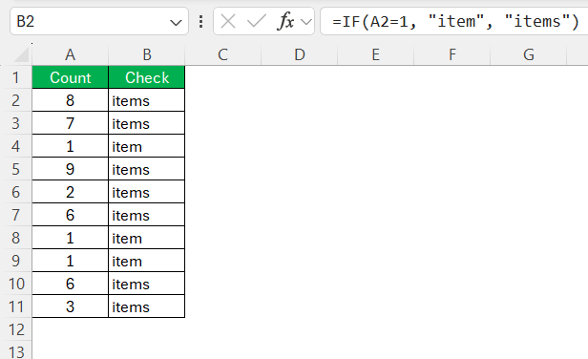This screenshot has width=588, height=359.
Task: Select cell B6 showing items
Action: 147,192
